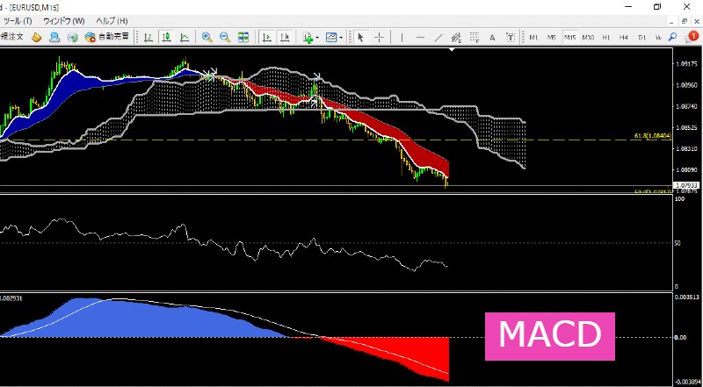Open the ウィンドウ (W) menu
703x387 pixels.
(64, 21)
